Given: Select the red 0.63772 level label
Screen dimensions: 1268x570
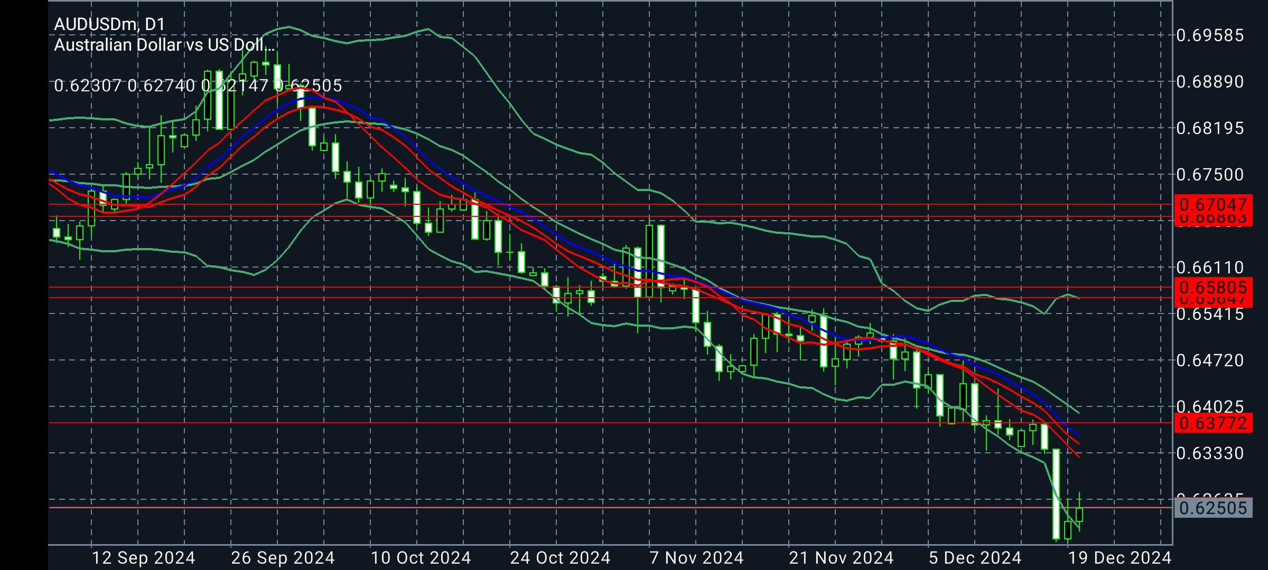Looking at the screenshot, I should coord(1213,423).
